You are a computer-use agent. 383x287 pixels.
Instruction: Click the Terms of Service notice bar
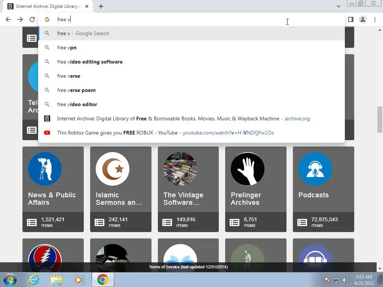(x=189, y=267)
